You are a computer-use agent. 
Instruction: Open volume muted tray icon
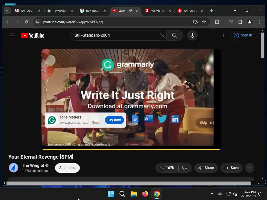pyautogui.click(x=235, y=194)
